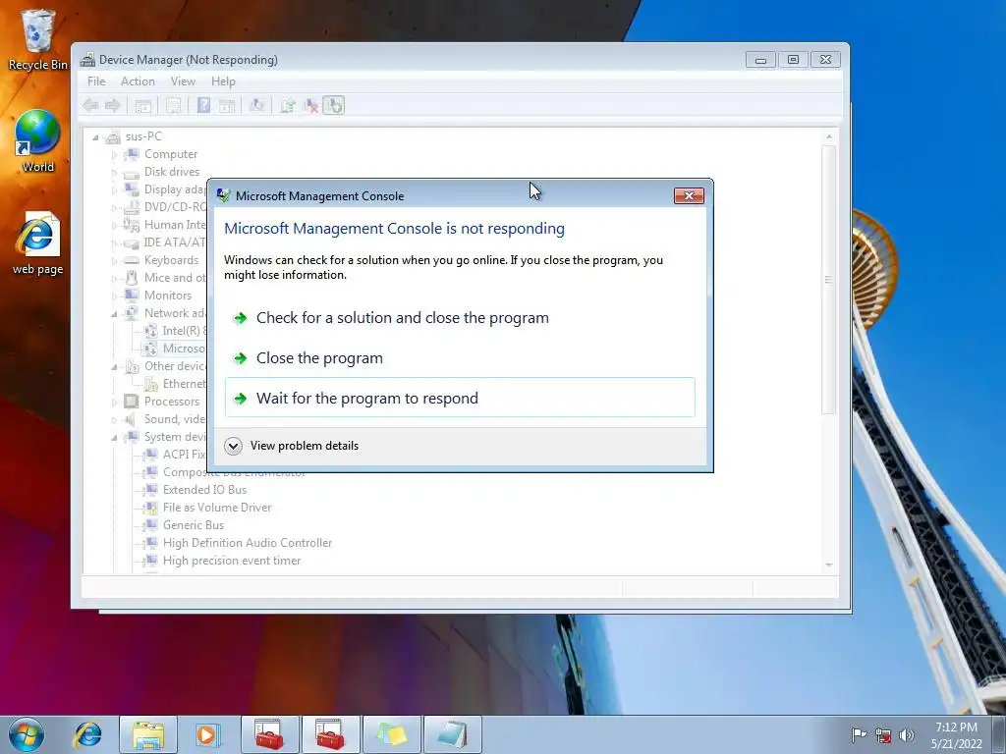Viewport: 1006px width, 754px height.
Task: Open the Recycle Bin desktop icon
Action: pos(38,39)
